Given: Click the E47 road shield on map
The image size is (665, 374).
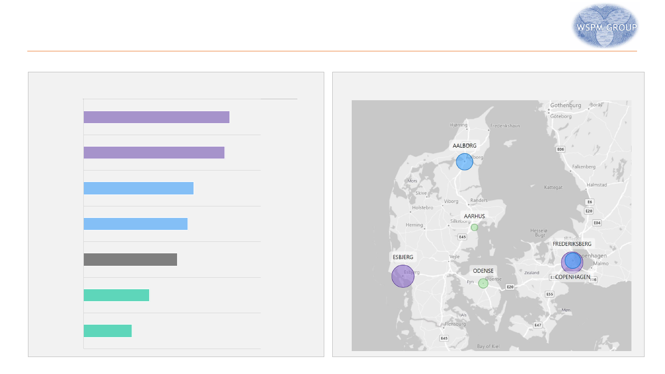Looking at the screenshot, I should pyautogui.click(x=537, y=325).
